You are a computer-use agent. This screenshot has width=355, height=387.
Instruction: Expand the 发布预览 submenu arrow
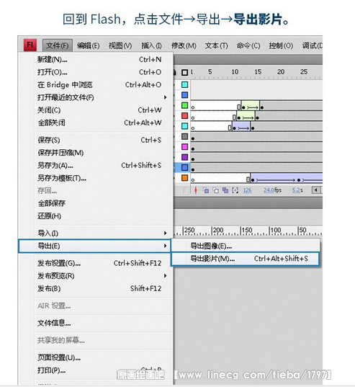166,276
